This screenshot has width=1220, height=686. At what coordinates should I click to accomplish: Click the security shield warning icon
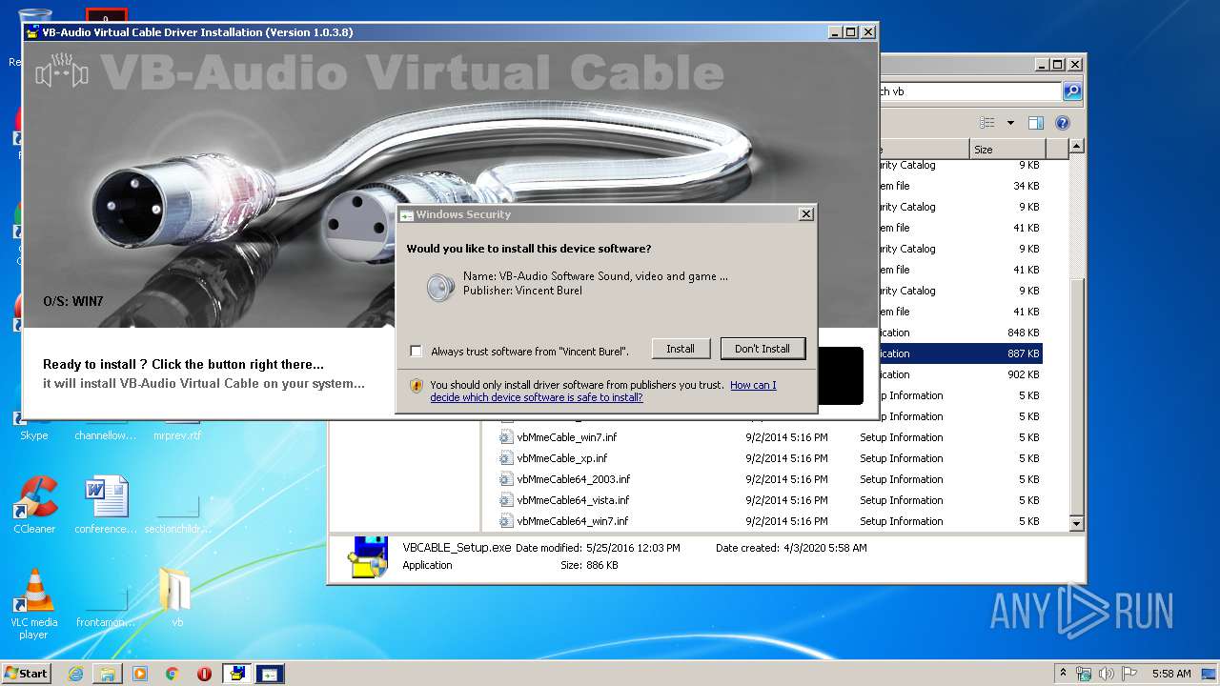pos(417,386)
